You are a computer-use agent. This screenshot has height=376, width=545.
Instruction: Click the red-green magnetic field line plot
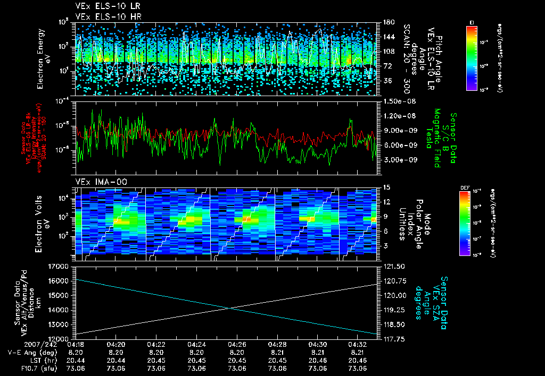point(226,138)
